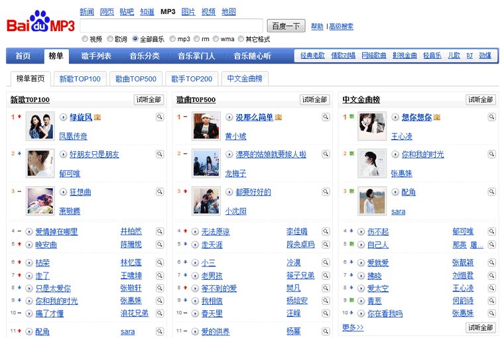The image size is (504, 338).
Task: Open the 网络歌曲 category link
Action: (374, 56)
